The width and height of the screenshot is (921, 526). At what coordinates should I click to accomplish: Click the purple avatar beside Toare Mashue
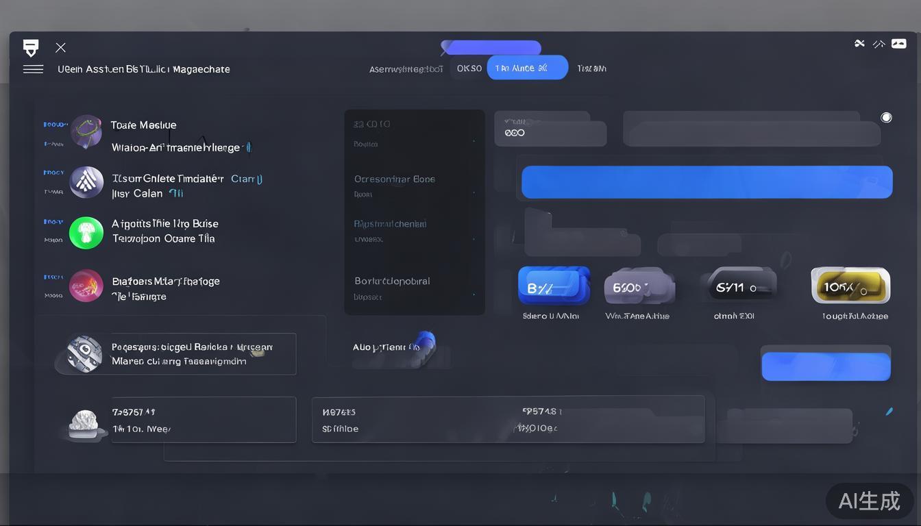tap(86, 131)
